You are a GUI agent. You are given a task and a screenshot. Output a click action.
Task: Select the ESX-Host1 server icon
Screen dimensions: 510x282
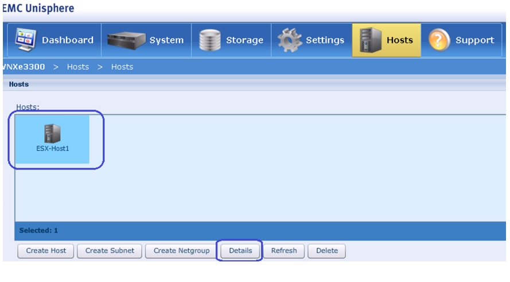(52, 133)
